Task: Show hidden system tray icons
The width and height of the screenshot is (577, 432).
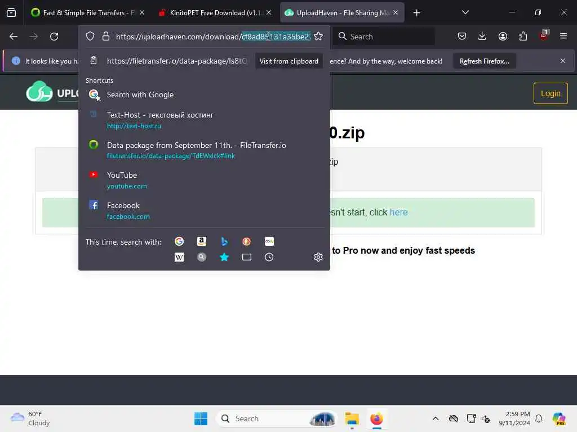Action: point(436,418)
